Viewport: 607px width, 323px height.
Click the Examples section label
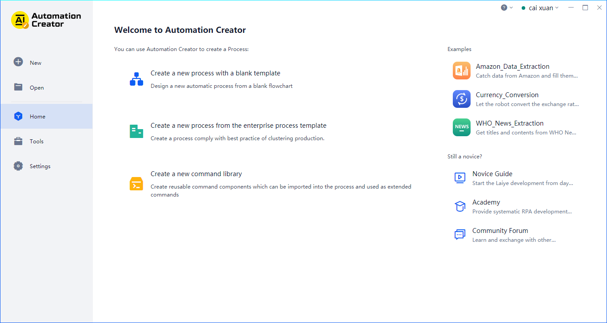coord(459,49)
